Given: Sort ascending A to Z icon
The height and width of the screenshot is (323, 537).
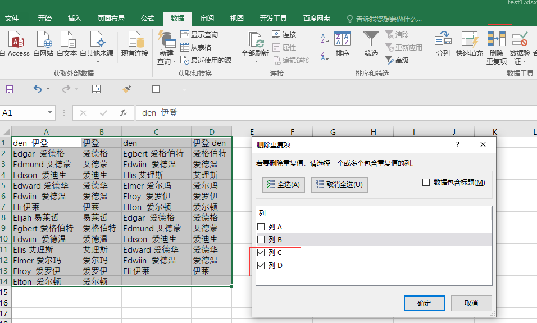Looking at the screenshot, I should pos(325,38).
